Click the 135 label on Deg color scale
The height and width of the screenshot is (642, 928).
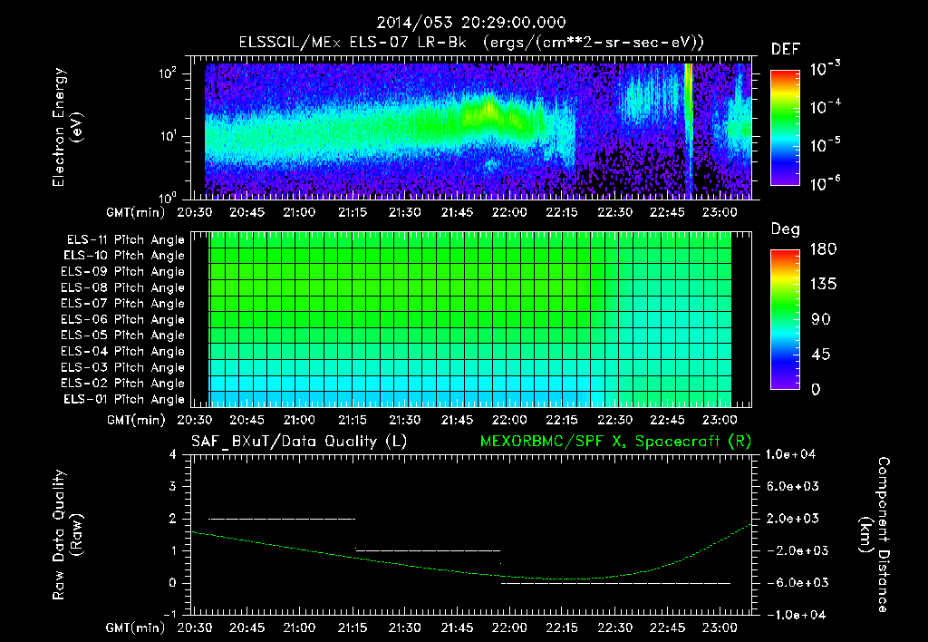tap(823, 284)
